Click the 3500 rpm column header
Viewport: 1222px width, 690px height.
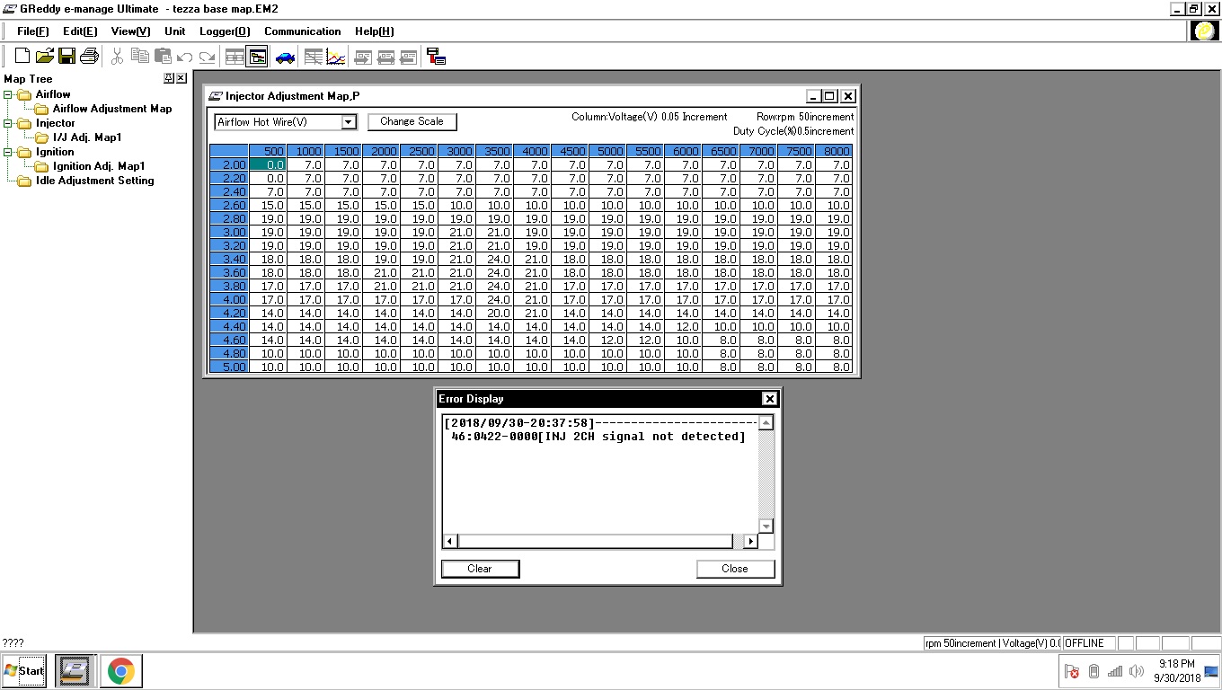click(x=494, y=151)
